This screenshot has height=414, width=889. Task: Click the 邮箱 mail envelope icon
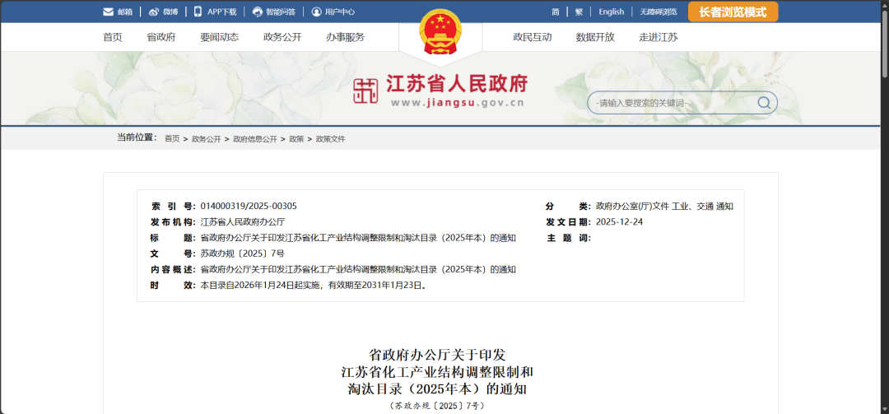108,12
